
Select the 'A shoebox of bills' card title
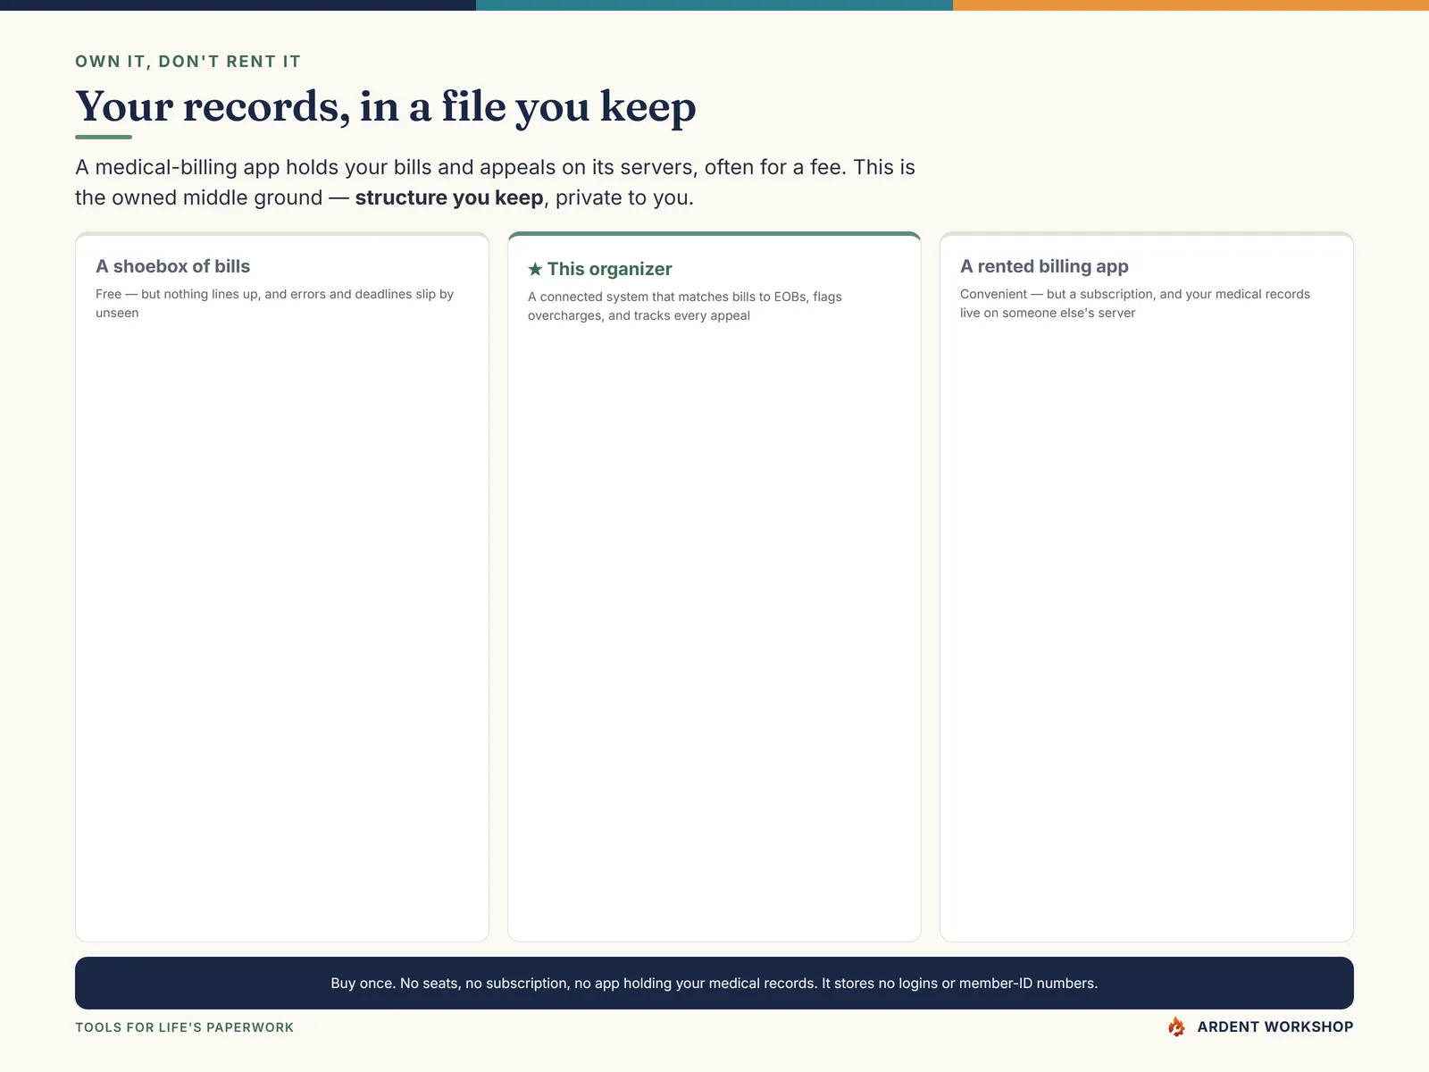click(x=172, y=266)
